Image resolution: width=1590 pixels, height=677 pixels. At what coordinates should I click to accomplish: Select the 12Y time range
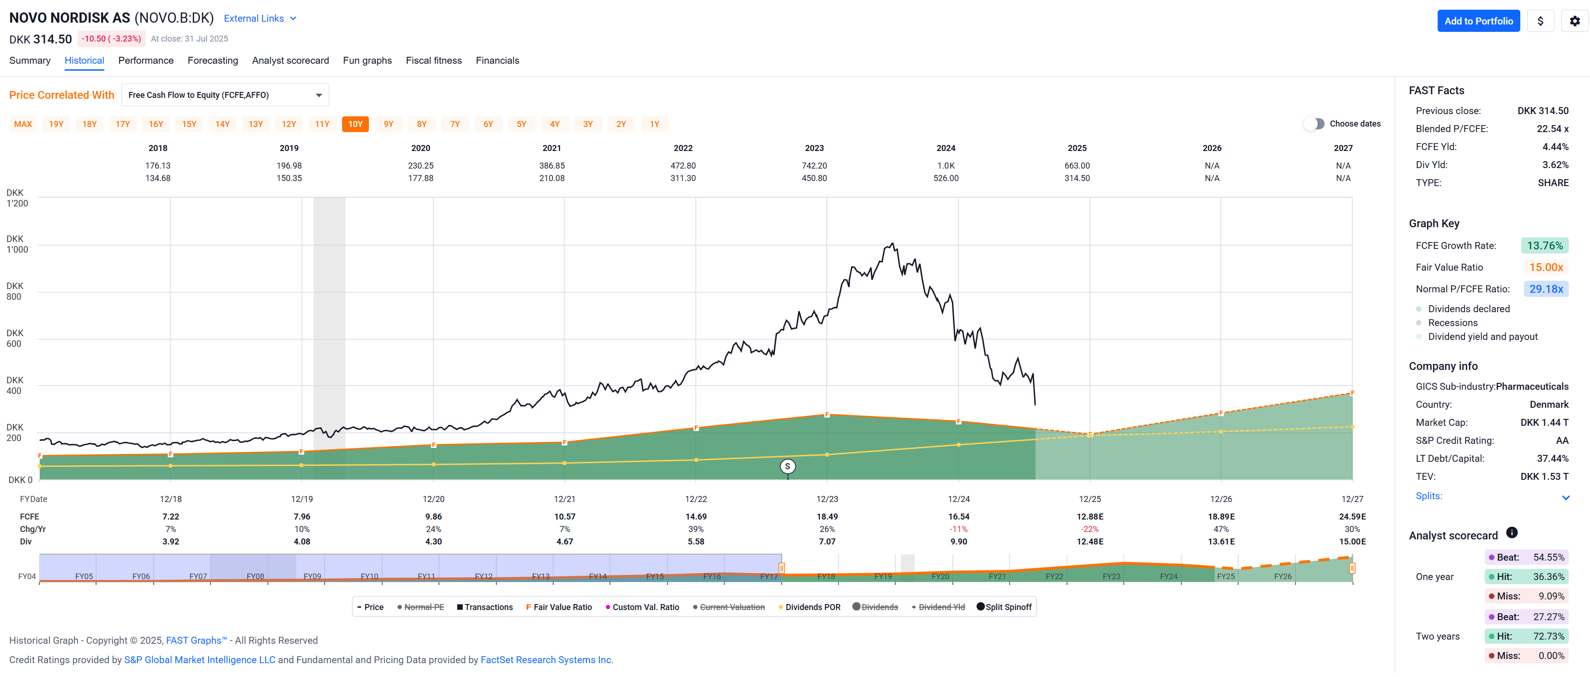[289, 124]
